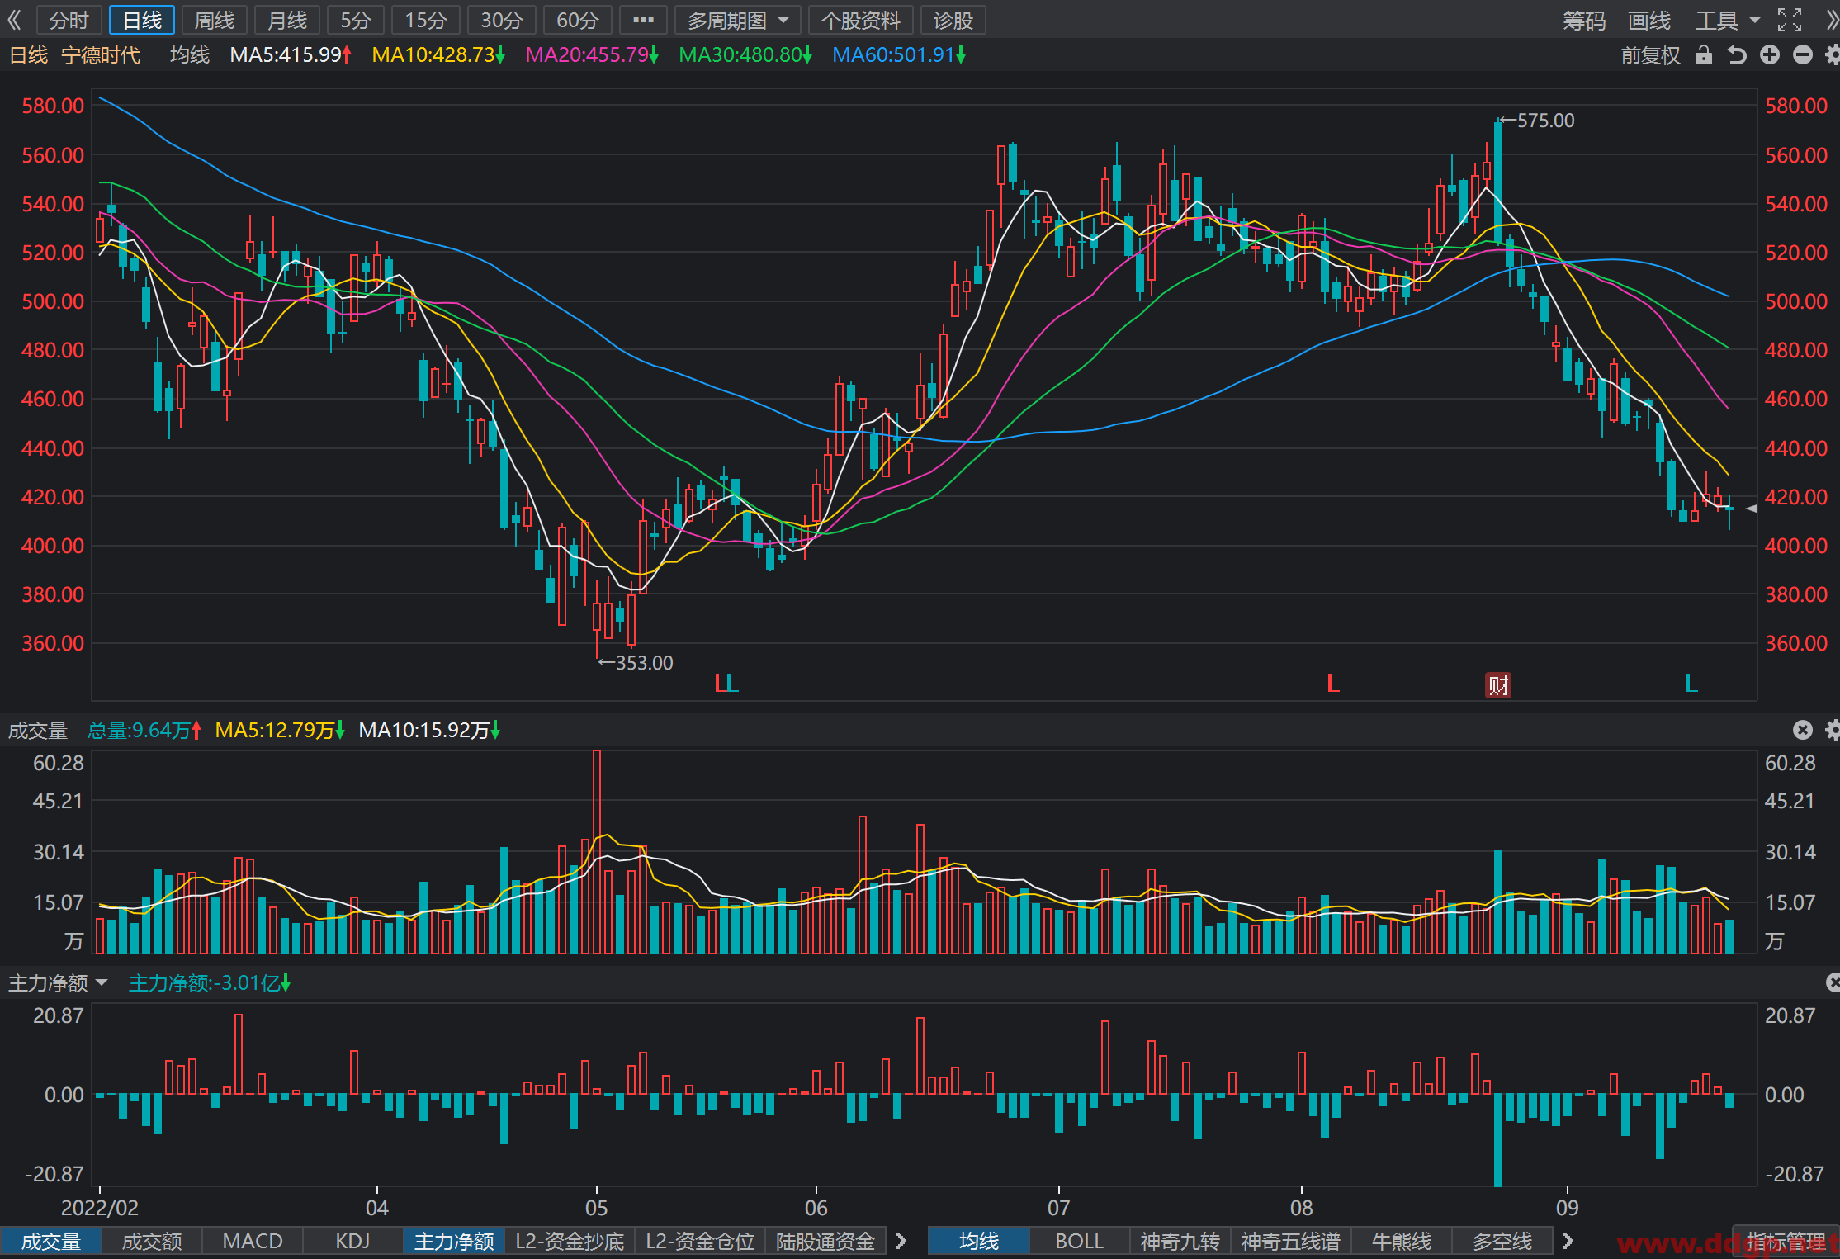Click the 均线 label in header

point(190,55)
